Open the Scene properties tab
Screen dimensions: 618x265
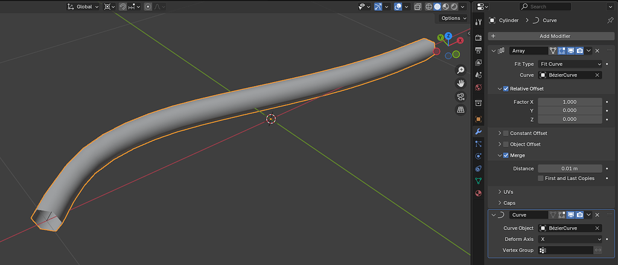[478, 74]
